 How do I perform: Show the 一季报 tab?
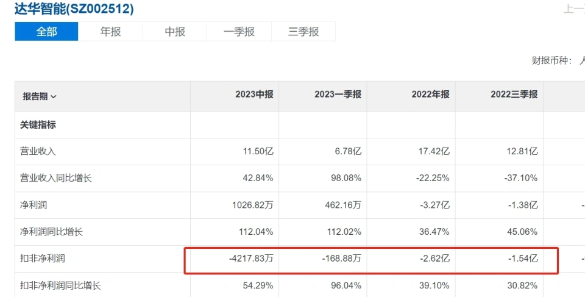(x=239, y=32)
